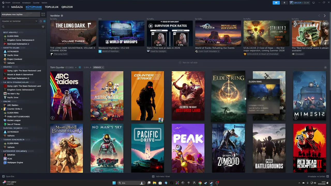This screenshot has height=186, width=331.
Task: Switch to the MAĞAZA tab
Action: pos(17,7)
